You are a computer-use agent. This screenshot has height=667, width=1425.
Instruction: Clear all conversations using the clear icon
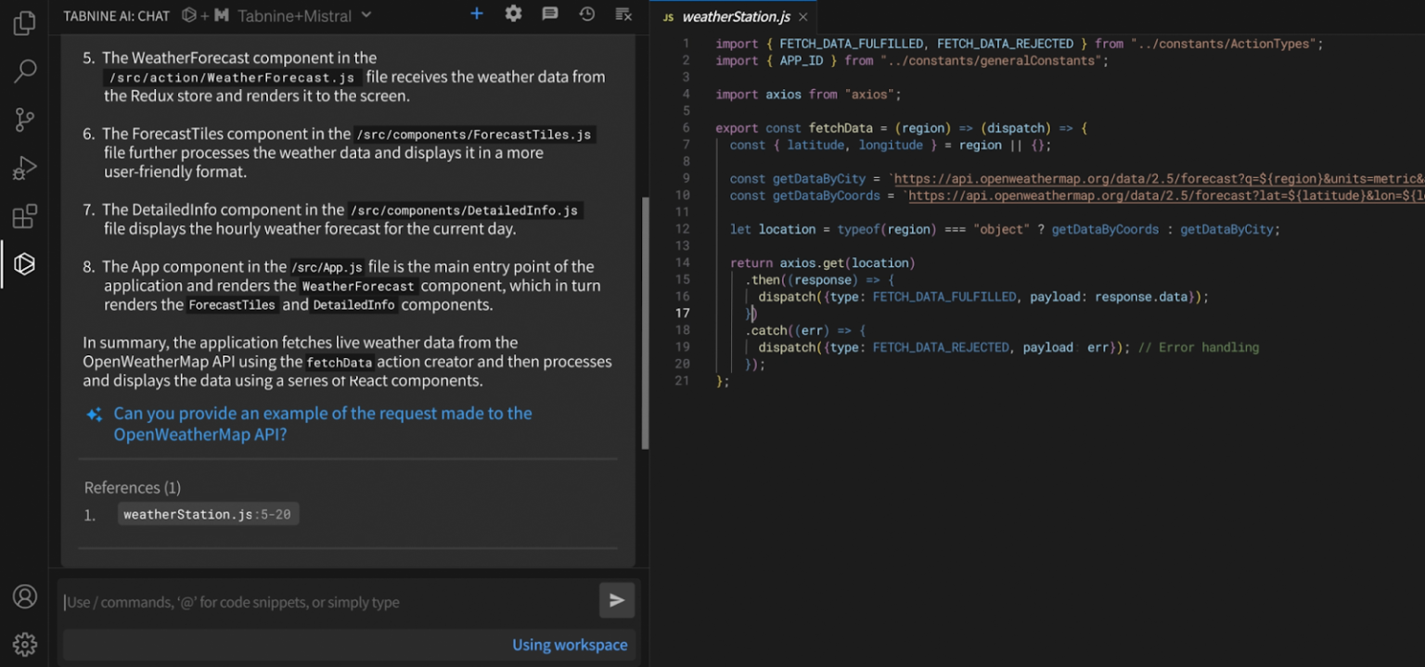pos(623,13)
